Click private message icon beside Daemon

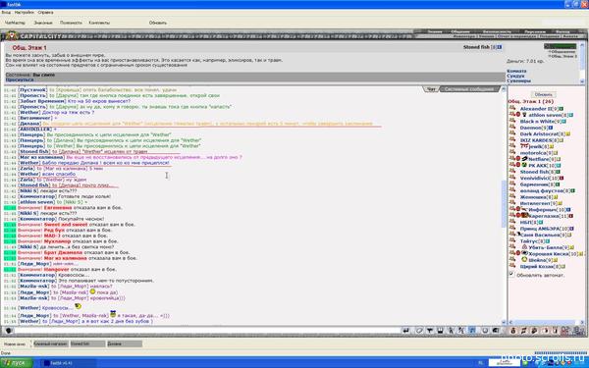[512, 128]
